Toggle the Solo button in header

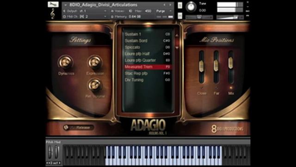click(x=180, y=6)
